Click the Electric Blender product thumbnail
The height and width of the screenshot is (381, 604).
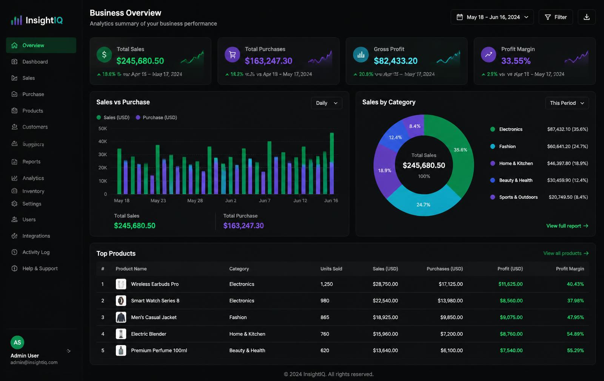click(x=121, y=334)
